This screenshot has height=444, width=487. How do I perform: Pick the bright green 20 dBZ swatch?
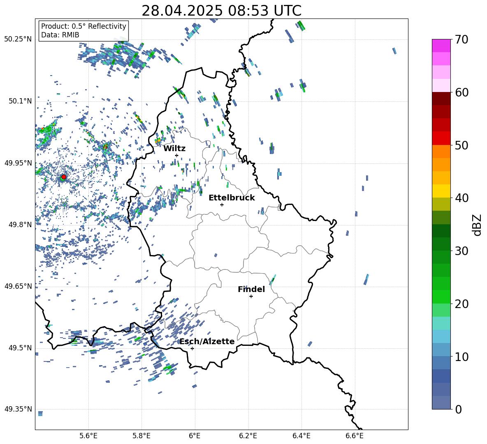click(x=441, y=297)
